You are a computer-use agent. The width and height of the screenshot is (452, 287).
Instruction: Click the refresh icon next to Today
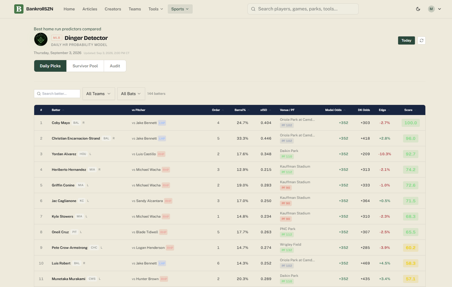(x=422, y=40)
